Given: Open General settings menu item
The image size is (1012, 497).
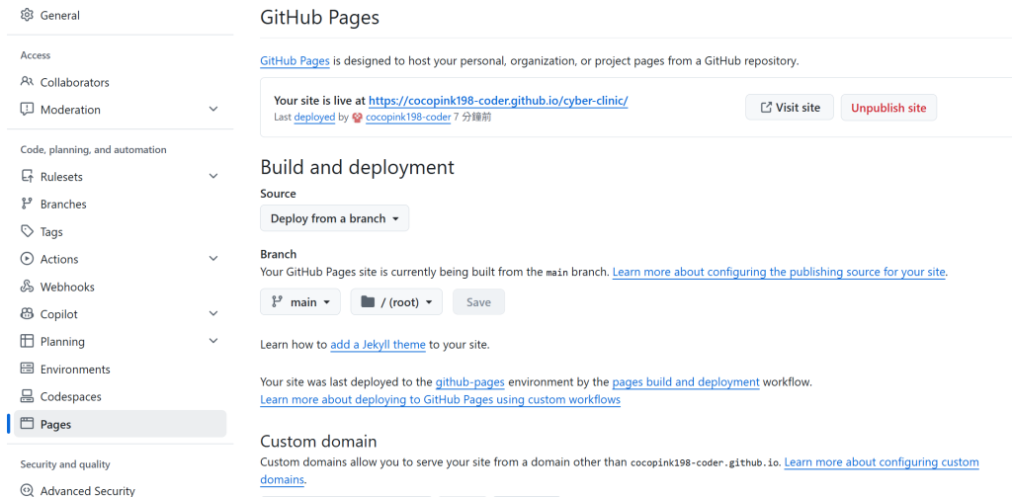Looking at the screenshot, I should (x=120, y=15).
